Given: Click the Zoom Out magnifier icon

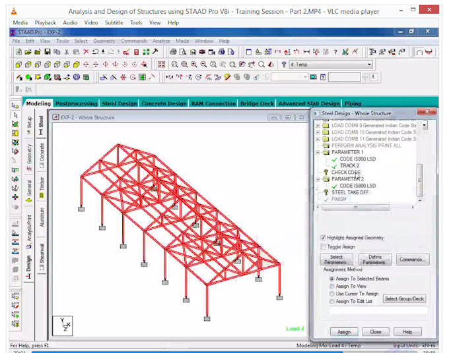Looking at the screenshot, I should pos(203,65).
